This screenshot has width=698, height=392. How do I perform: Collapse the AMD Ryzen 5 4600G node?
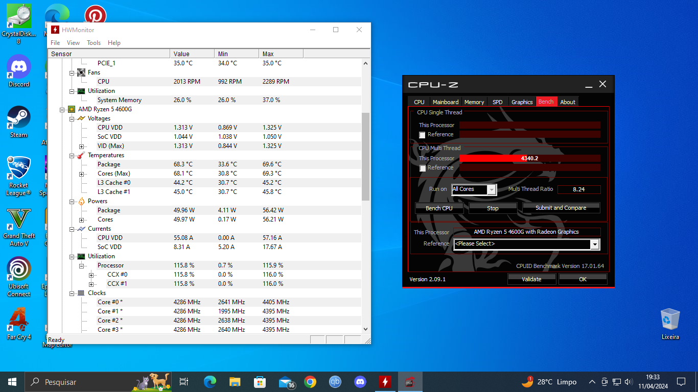(62, 109)
